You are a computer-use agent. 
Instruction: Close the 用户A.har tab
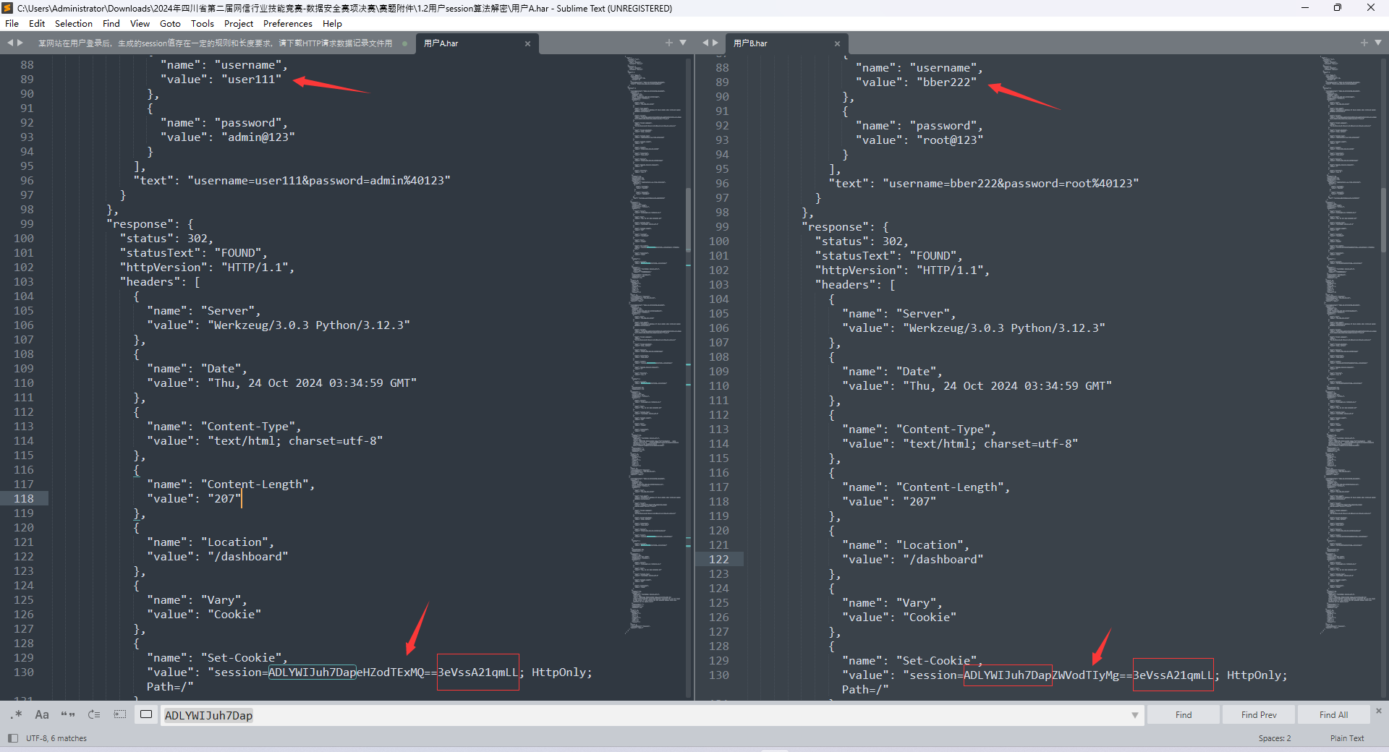[527, 44]
